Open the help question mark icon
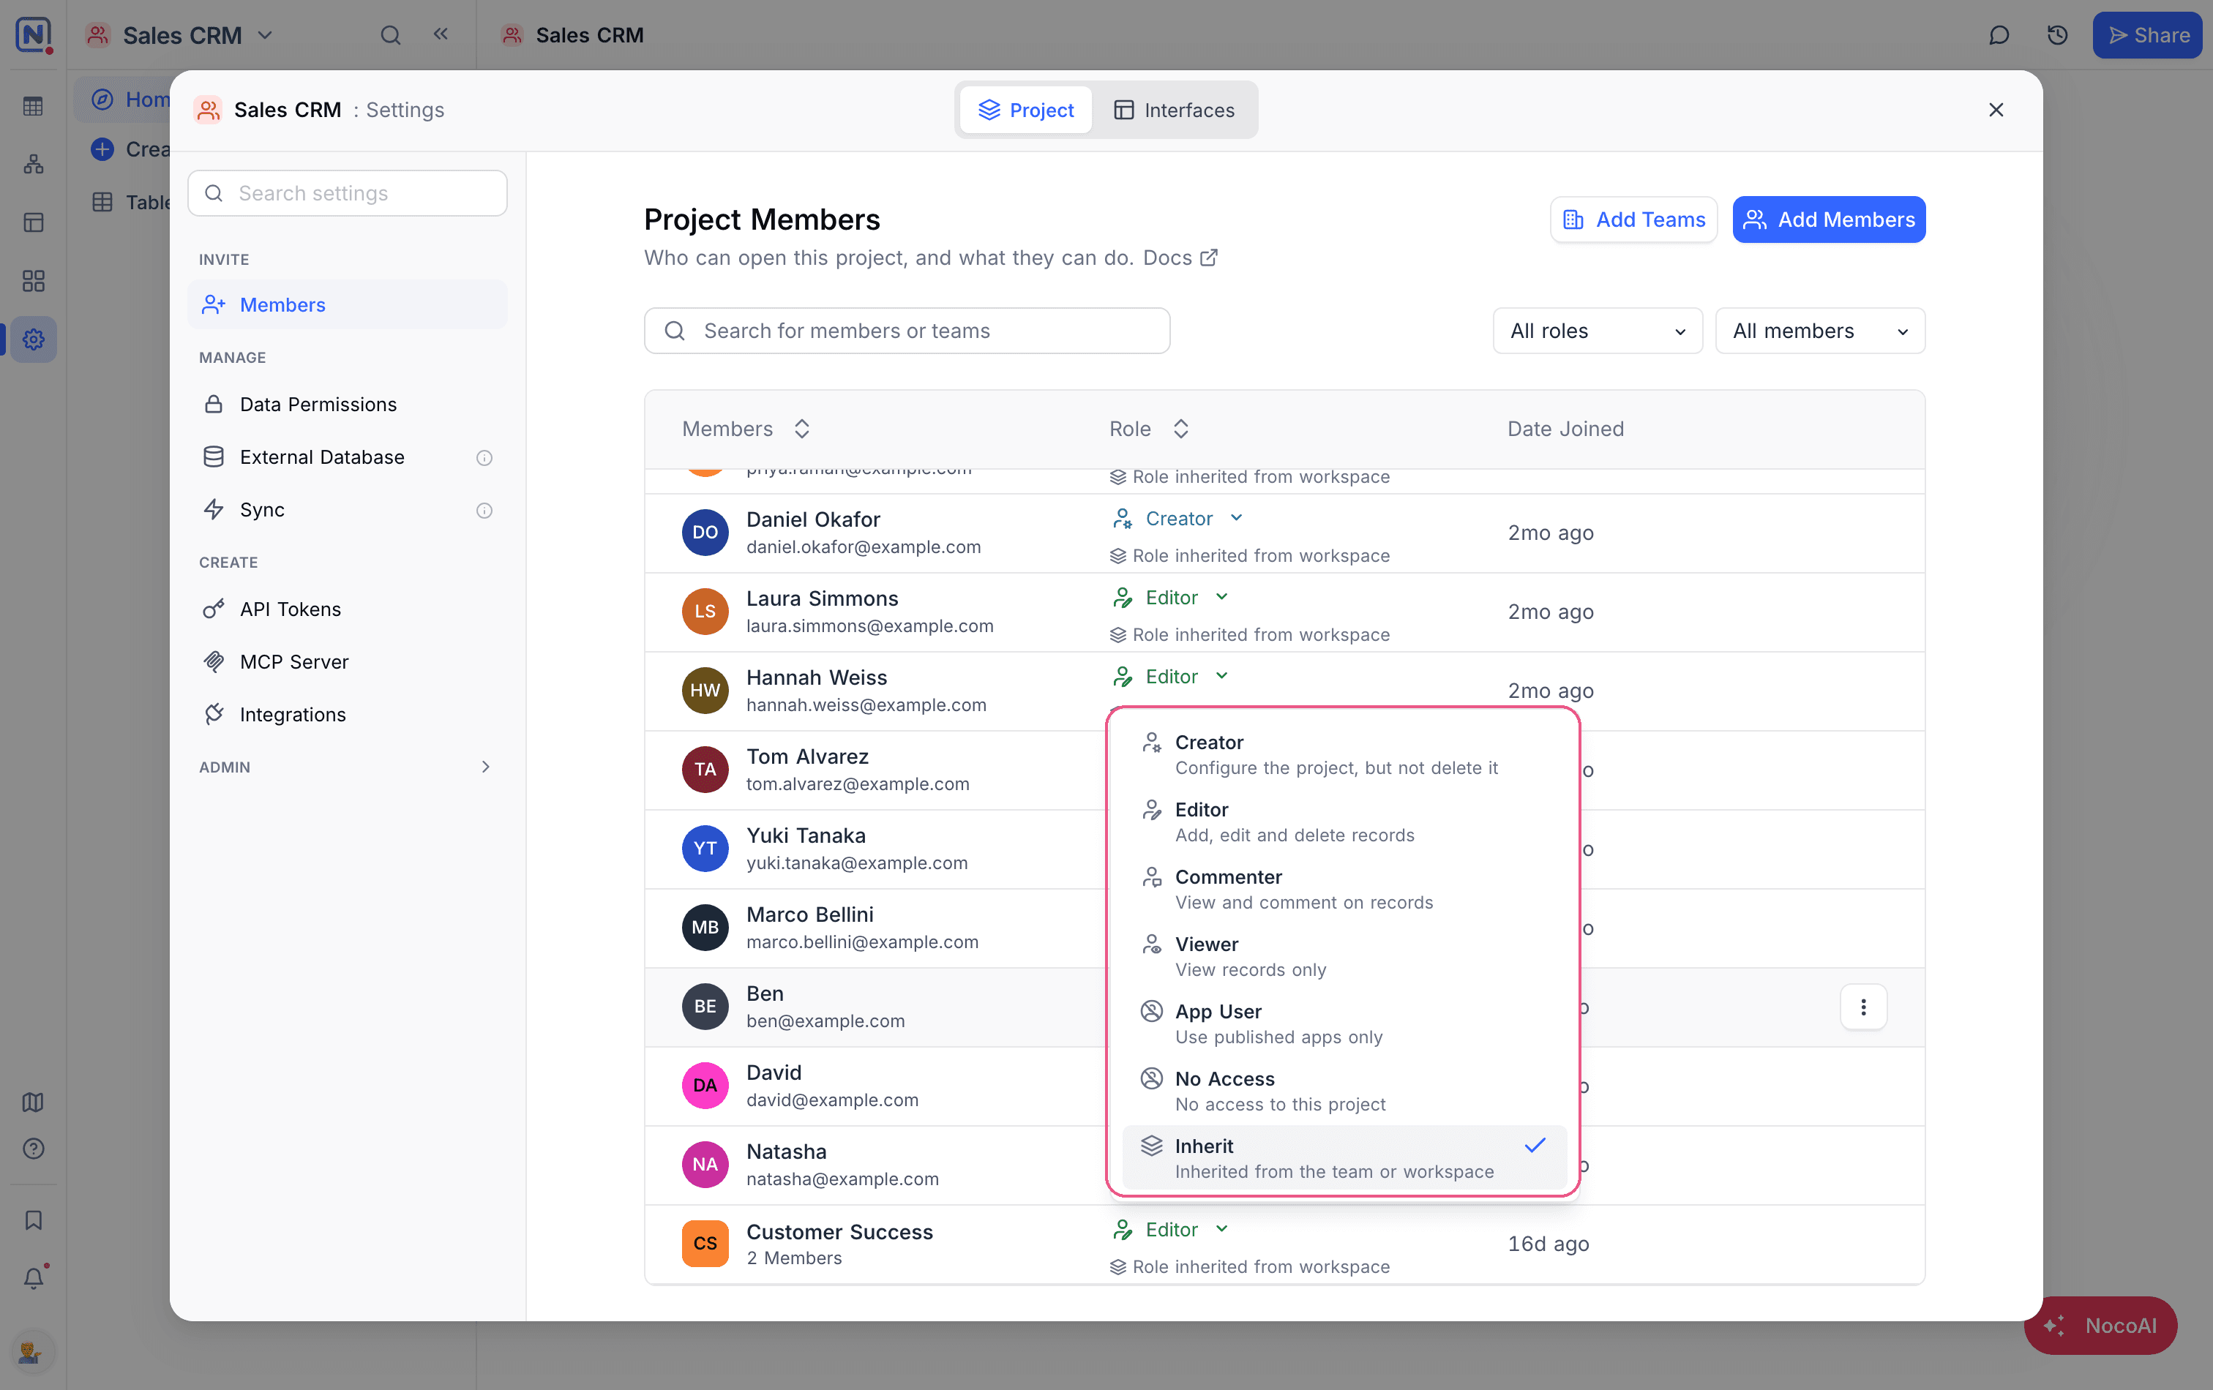Screen dimensions: 2213x1390 click(x=33, y=1149)
